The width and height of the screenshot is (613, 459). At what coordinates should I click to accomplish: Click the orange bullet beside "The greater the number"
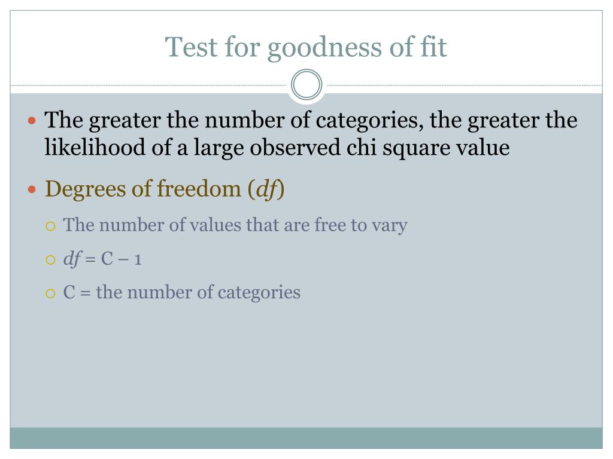(x=32, y=120)
